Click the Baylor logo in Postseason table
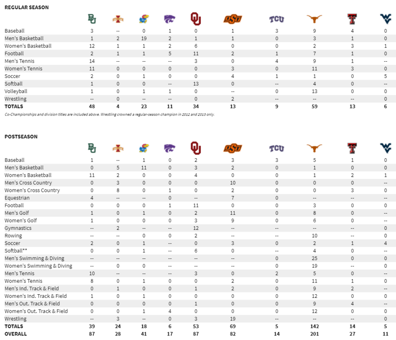The height and width of the screenshot is (340, 396). click(x=92, y=148)
